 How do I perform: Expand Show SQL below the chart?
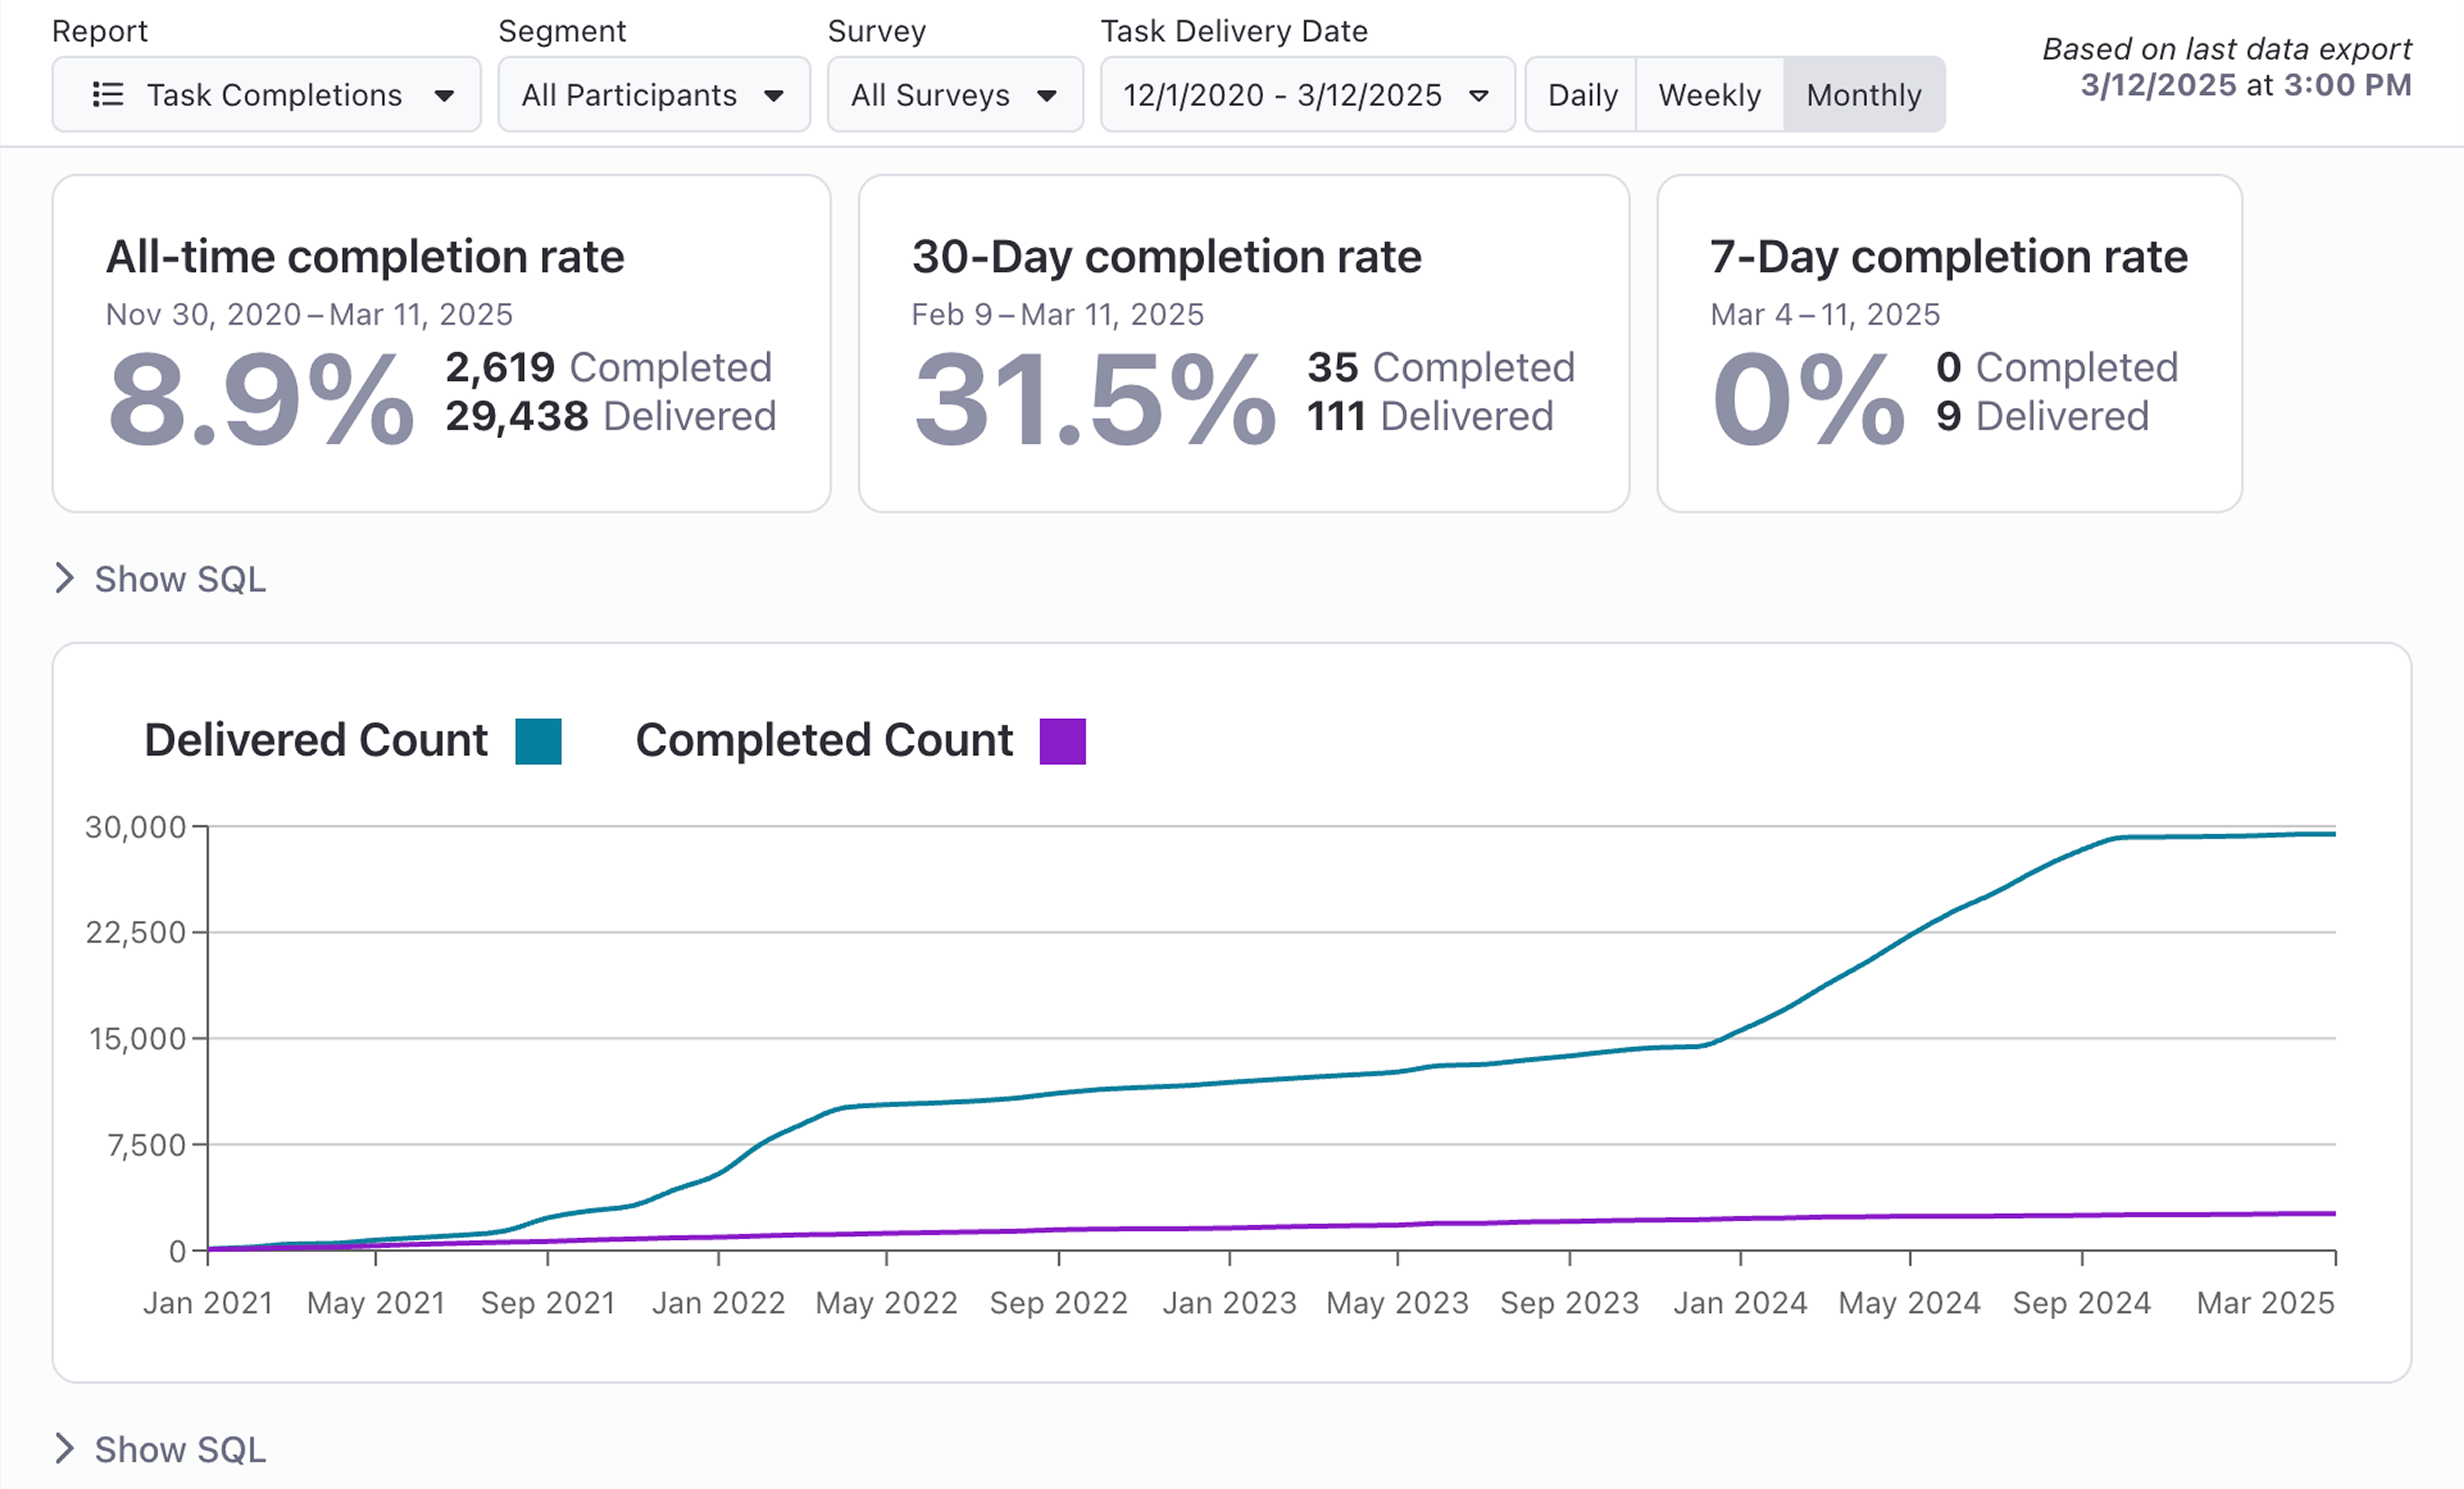tap(180, 1449)
